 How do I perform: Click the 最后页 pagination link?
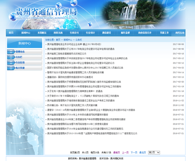coord(142,152)
